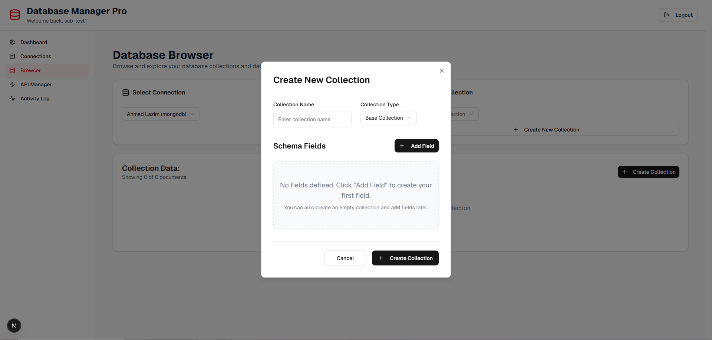Screen dimensions: 712x340
Task: Open the Dashboard menu item
Action: (47, 42)
